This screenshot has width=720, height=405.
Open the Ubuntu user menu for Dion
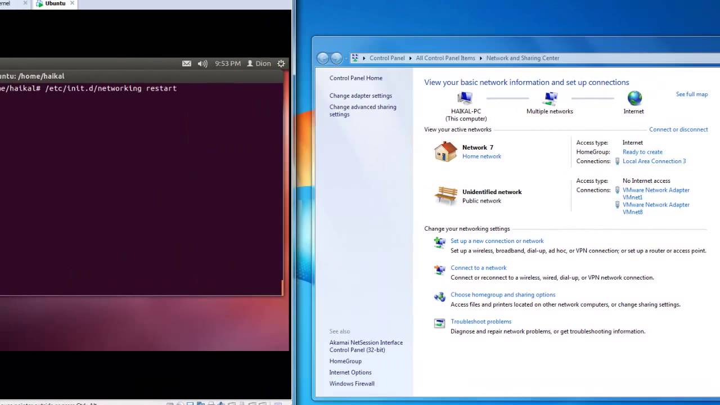(259, 64)
